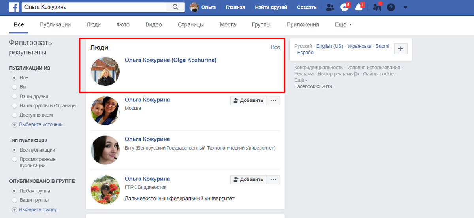Open the Facebook logo home icon
This screenshot has width=474, height=218.
pyautogui.click(x=14, y=7)
